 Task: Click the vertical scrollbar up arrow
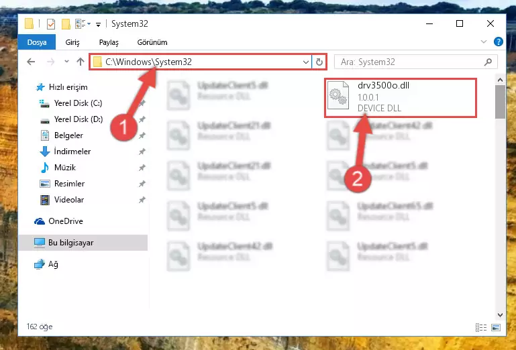coord(500,80)
